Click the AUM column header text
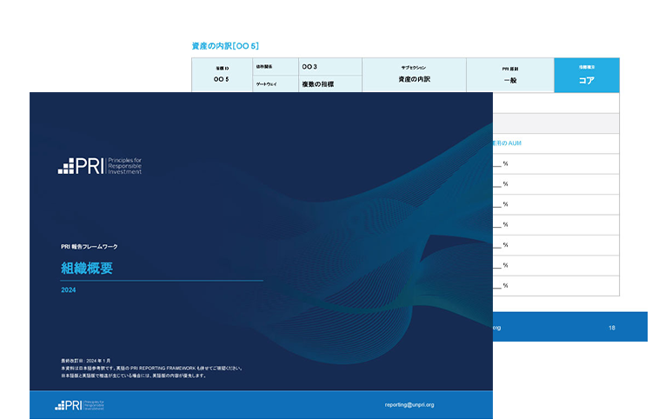 (x=507, y=143)
